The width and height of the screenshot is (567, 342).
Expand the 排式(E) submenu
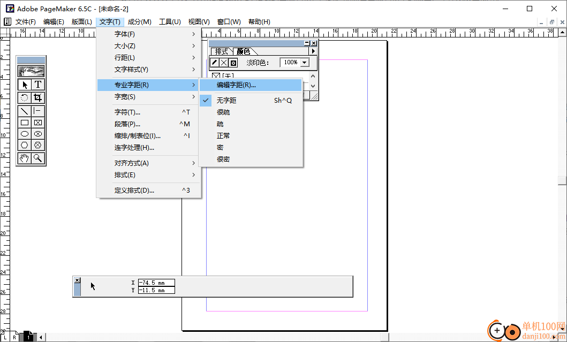coord(149,175)
